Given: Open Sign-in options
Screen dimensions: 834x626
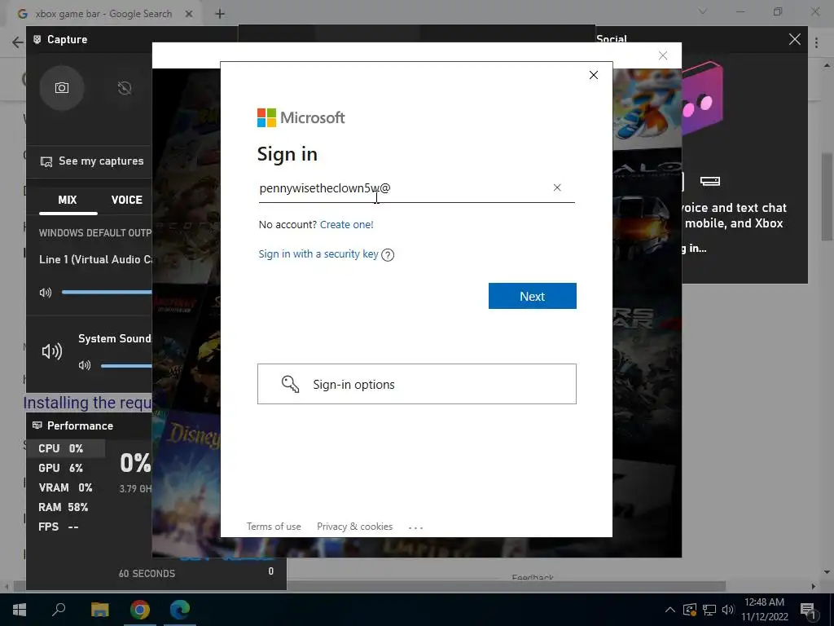Looking at the screenshot, I should 417,385.
